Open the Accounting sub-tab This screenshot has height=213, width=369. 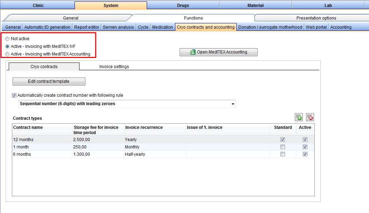(341, 27)
